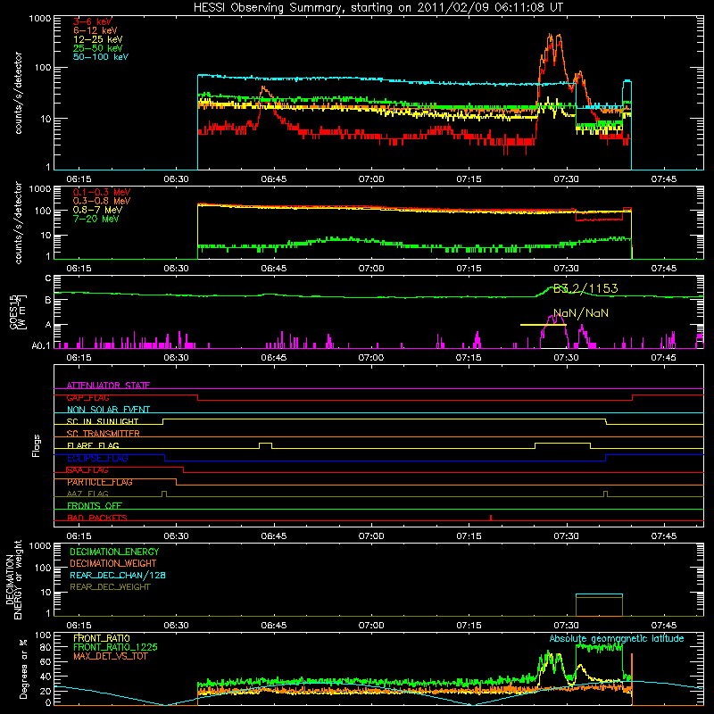This screenshot has width=714, height=714.
Task: Select the GAP_FLAG label
Action: pyautogui.click(x=87, y=397)
